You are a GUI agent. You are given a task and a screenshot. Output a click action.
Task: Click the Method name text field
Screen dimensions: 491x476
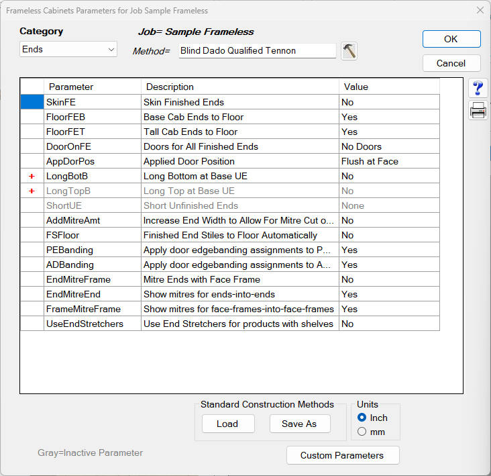258,51
